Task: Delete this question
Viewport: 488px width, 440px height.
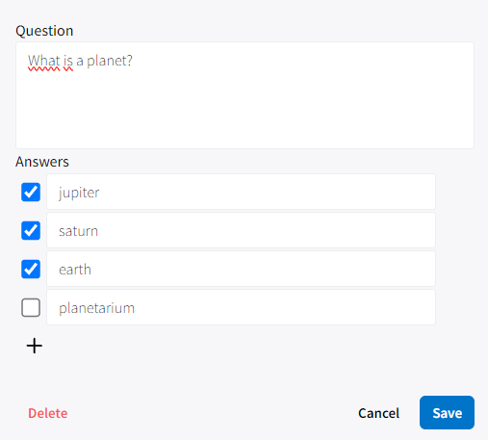Action: [x=48, y=413]
